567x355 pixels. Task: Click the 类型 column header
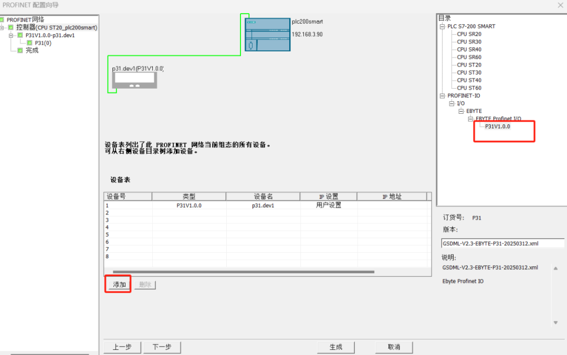click(x=189, y=197)
